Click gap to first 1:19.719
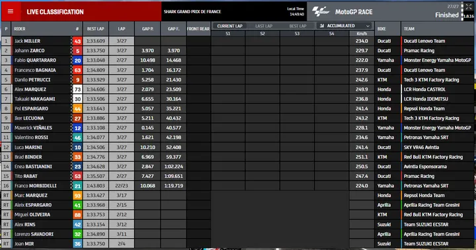476x250 pixels. [174, 186]
